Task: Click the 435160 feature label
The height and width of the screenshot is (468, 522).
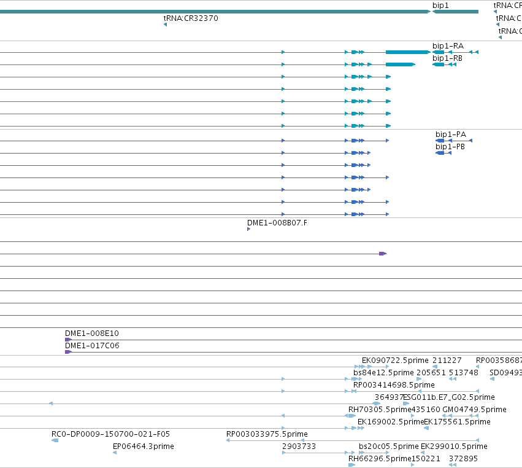Action: (x=426, y=409)
